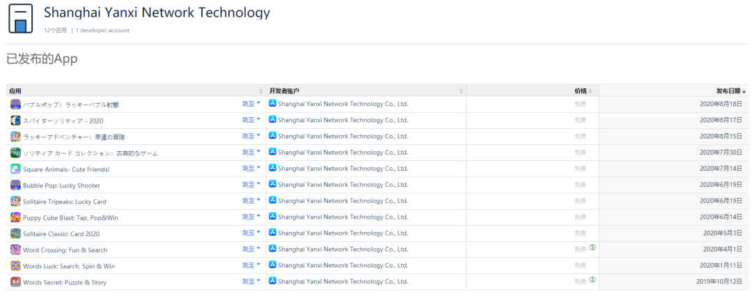Click the Words Secret: Puzzle & Story icon
752x292 pixels.
[x=15, y=282]
